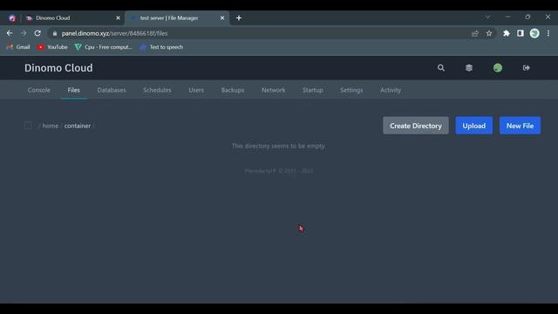Close the Dinomo Cloud tab
This screenshot has width=558, height=314.
coord(119,17)
